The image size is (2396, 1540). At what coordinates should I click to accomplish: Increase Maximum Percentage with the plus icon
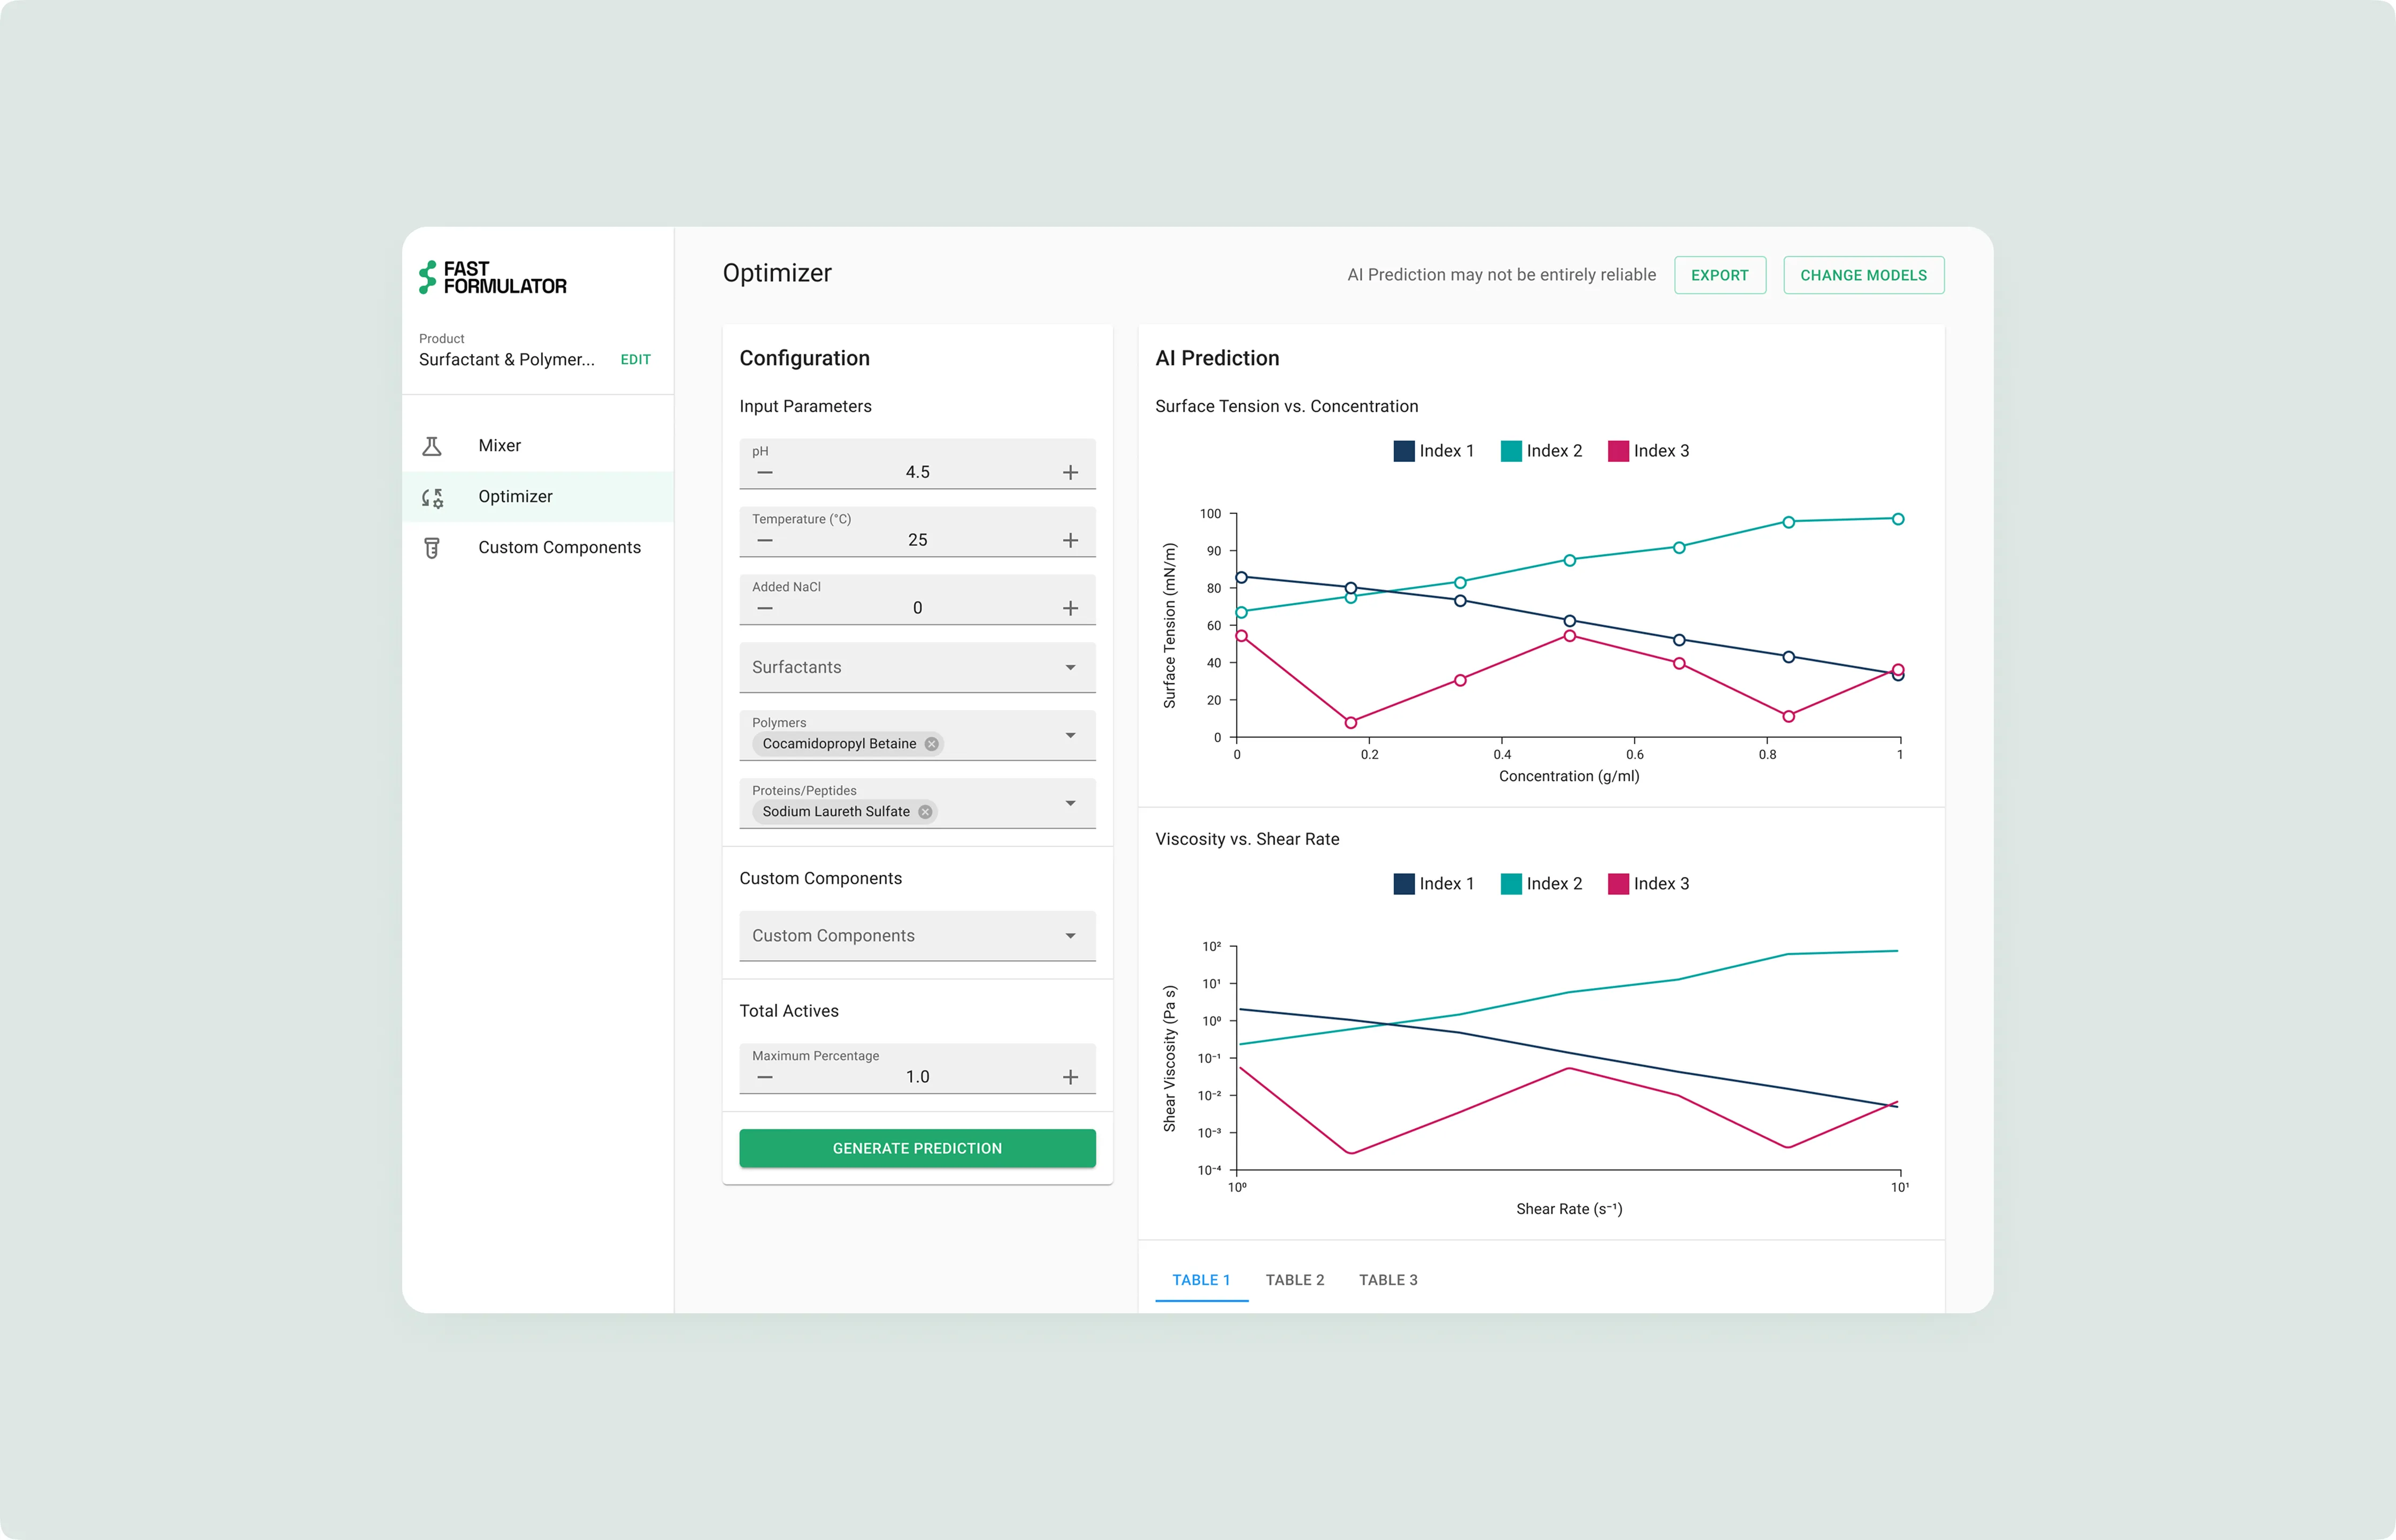[1070, 1077]
